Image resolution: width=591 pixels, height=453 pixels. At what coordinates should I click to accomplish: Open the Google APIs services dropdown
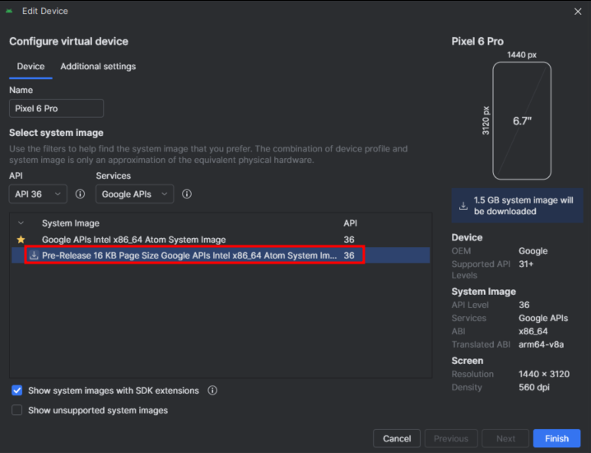134,194
